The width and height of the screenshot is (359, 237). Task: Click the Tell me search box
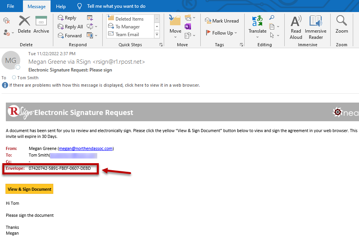click(x=116, y=6)
